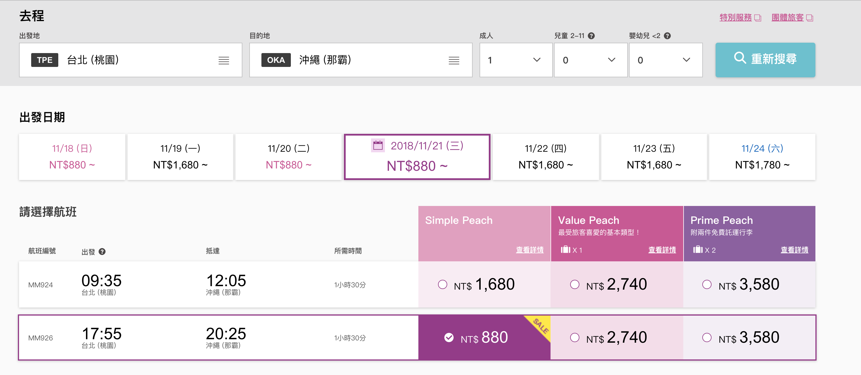Open the OKA 沖繩 (那霸) destination selector
The width and height of the screenshot is (861, 375).
point(361,60)
